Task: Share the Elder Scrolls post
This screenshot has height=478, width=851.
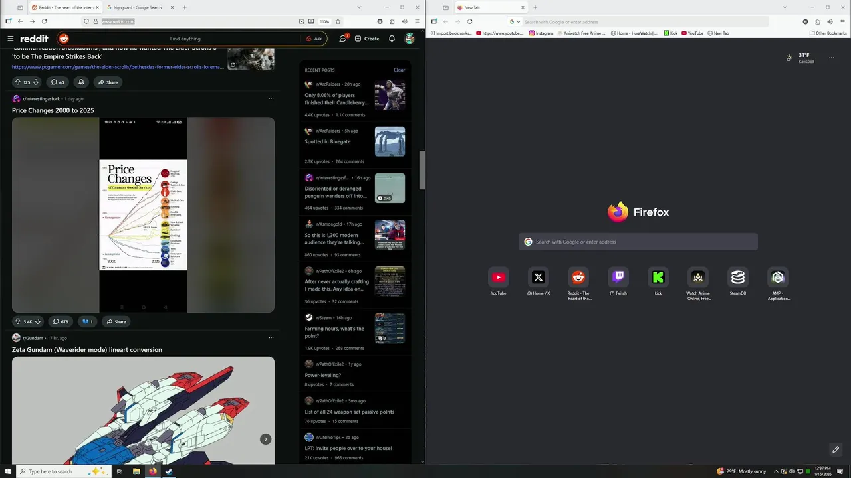Action: point(108,82)
